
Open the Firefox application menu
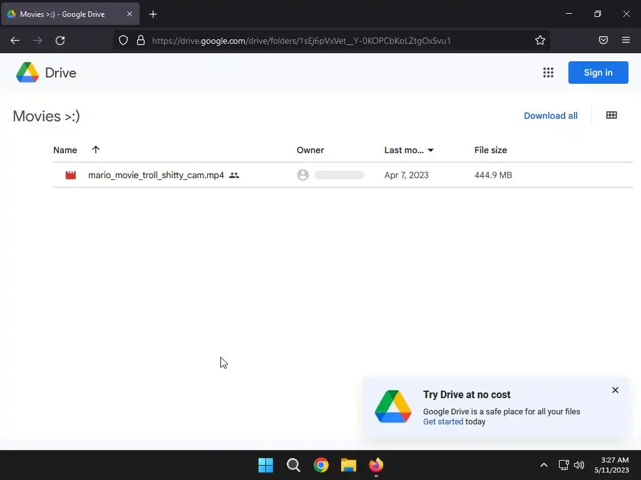(626, 41)
